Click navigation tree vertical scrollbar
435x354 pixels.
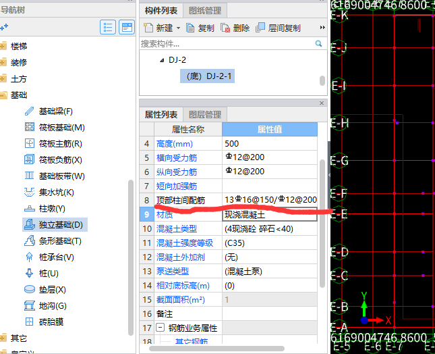click(131, 258)
